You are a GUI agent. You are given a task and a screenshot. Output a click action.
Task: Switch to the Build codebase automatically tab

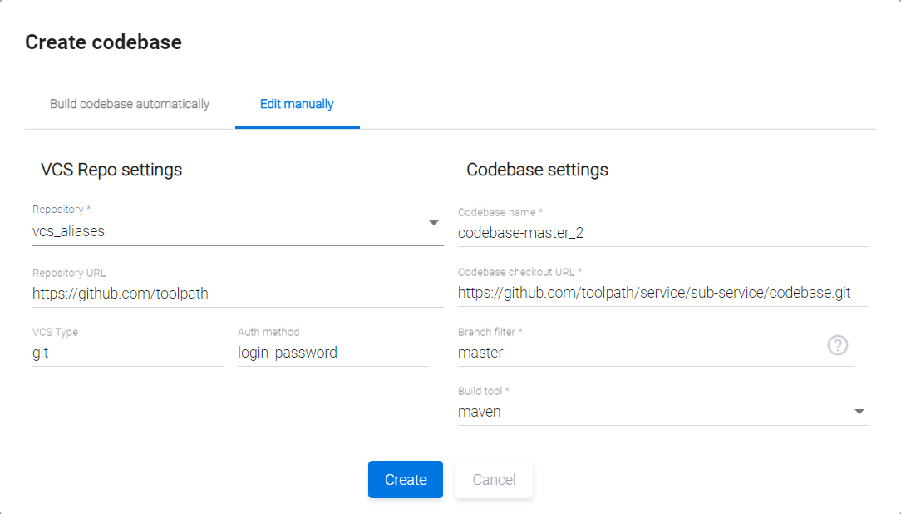(x=130, y=105)
